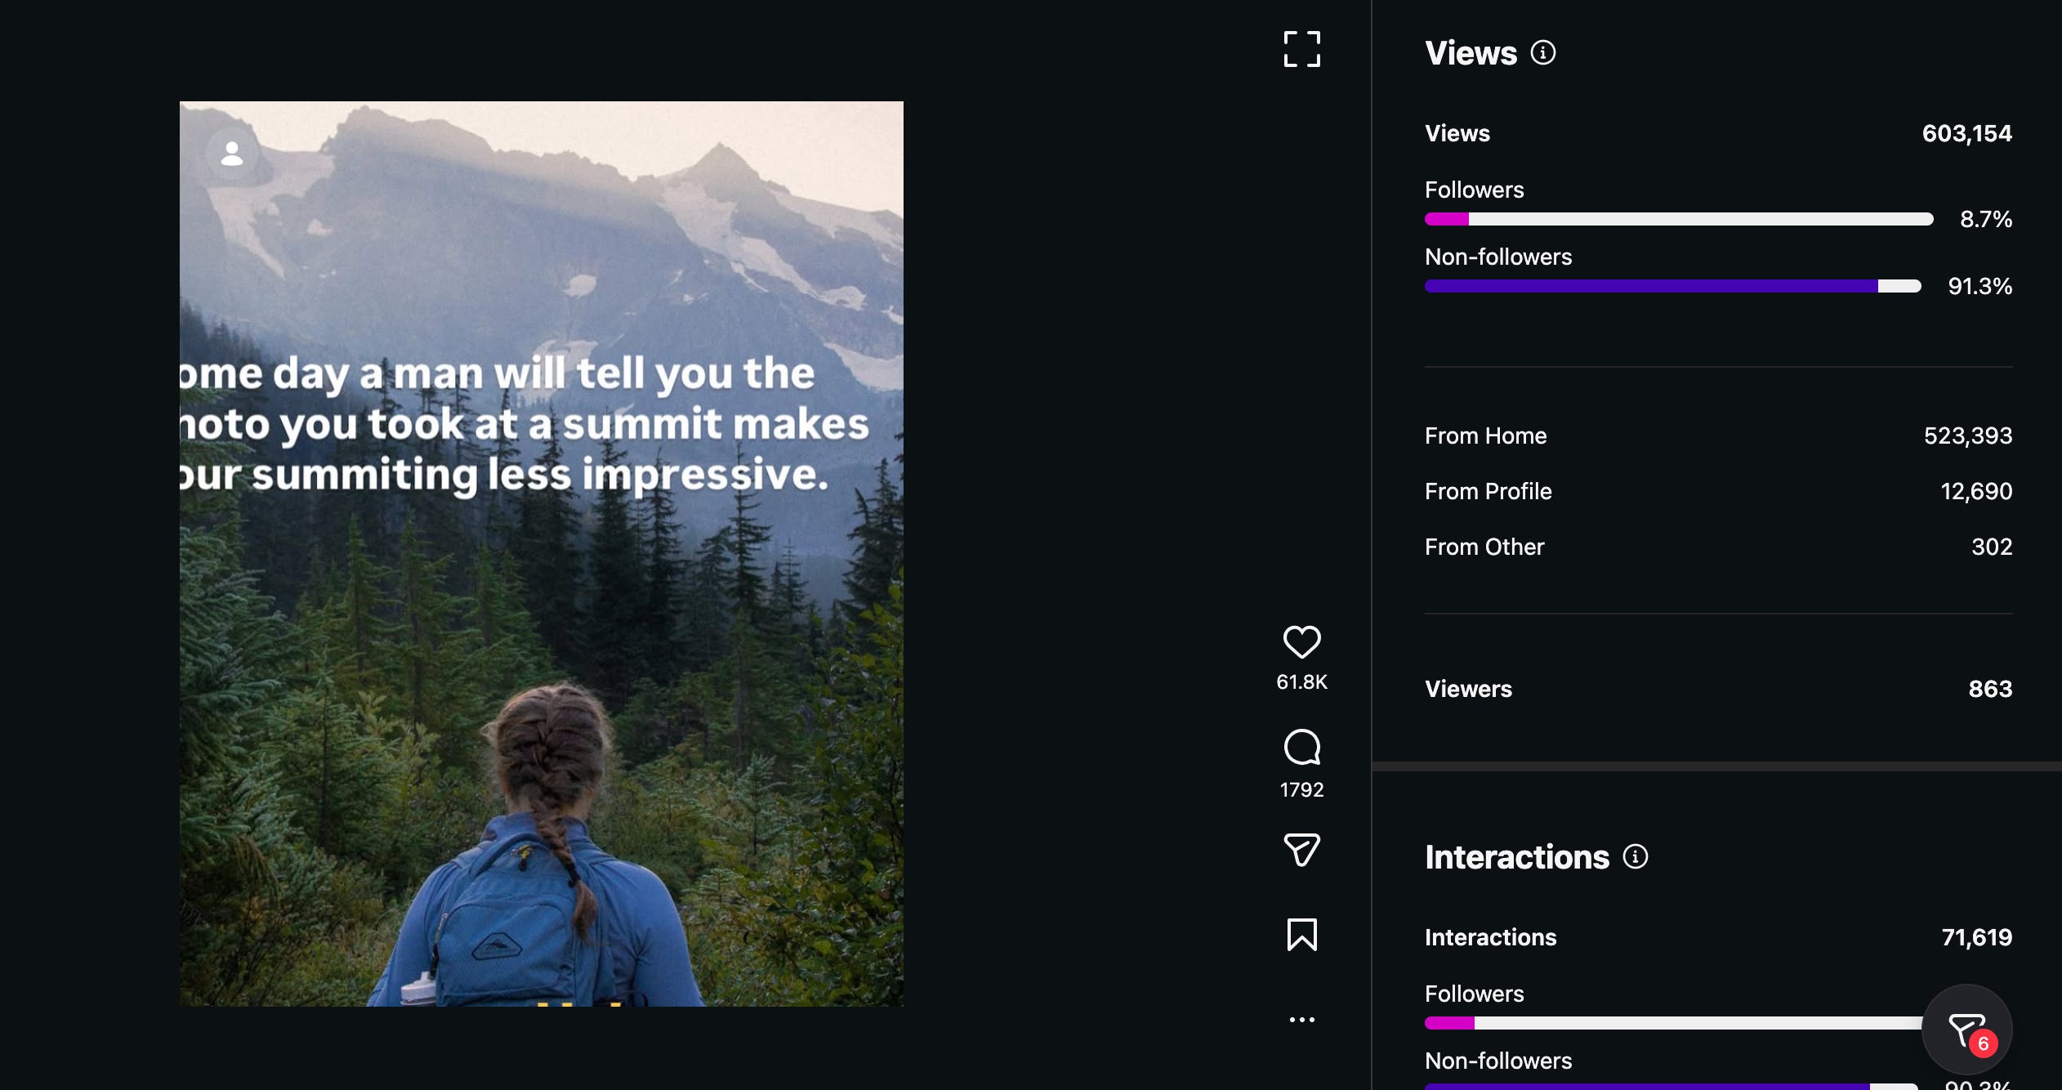The image size is (2062, 1090).
Task: Click the Non-followers label under Views
Action: tap(1497, 257)
